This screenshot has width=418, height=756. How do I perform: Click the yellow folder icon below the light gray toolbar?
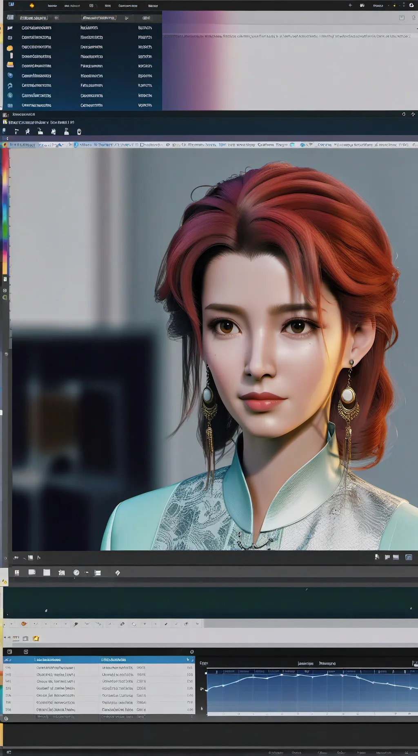36,638
